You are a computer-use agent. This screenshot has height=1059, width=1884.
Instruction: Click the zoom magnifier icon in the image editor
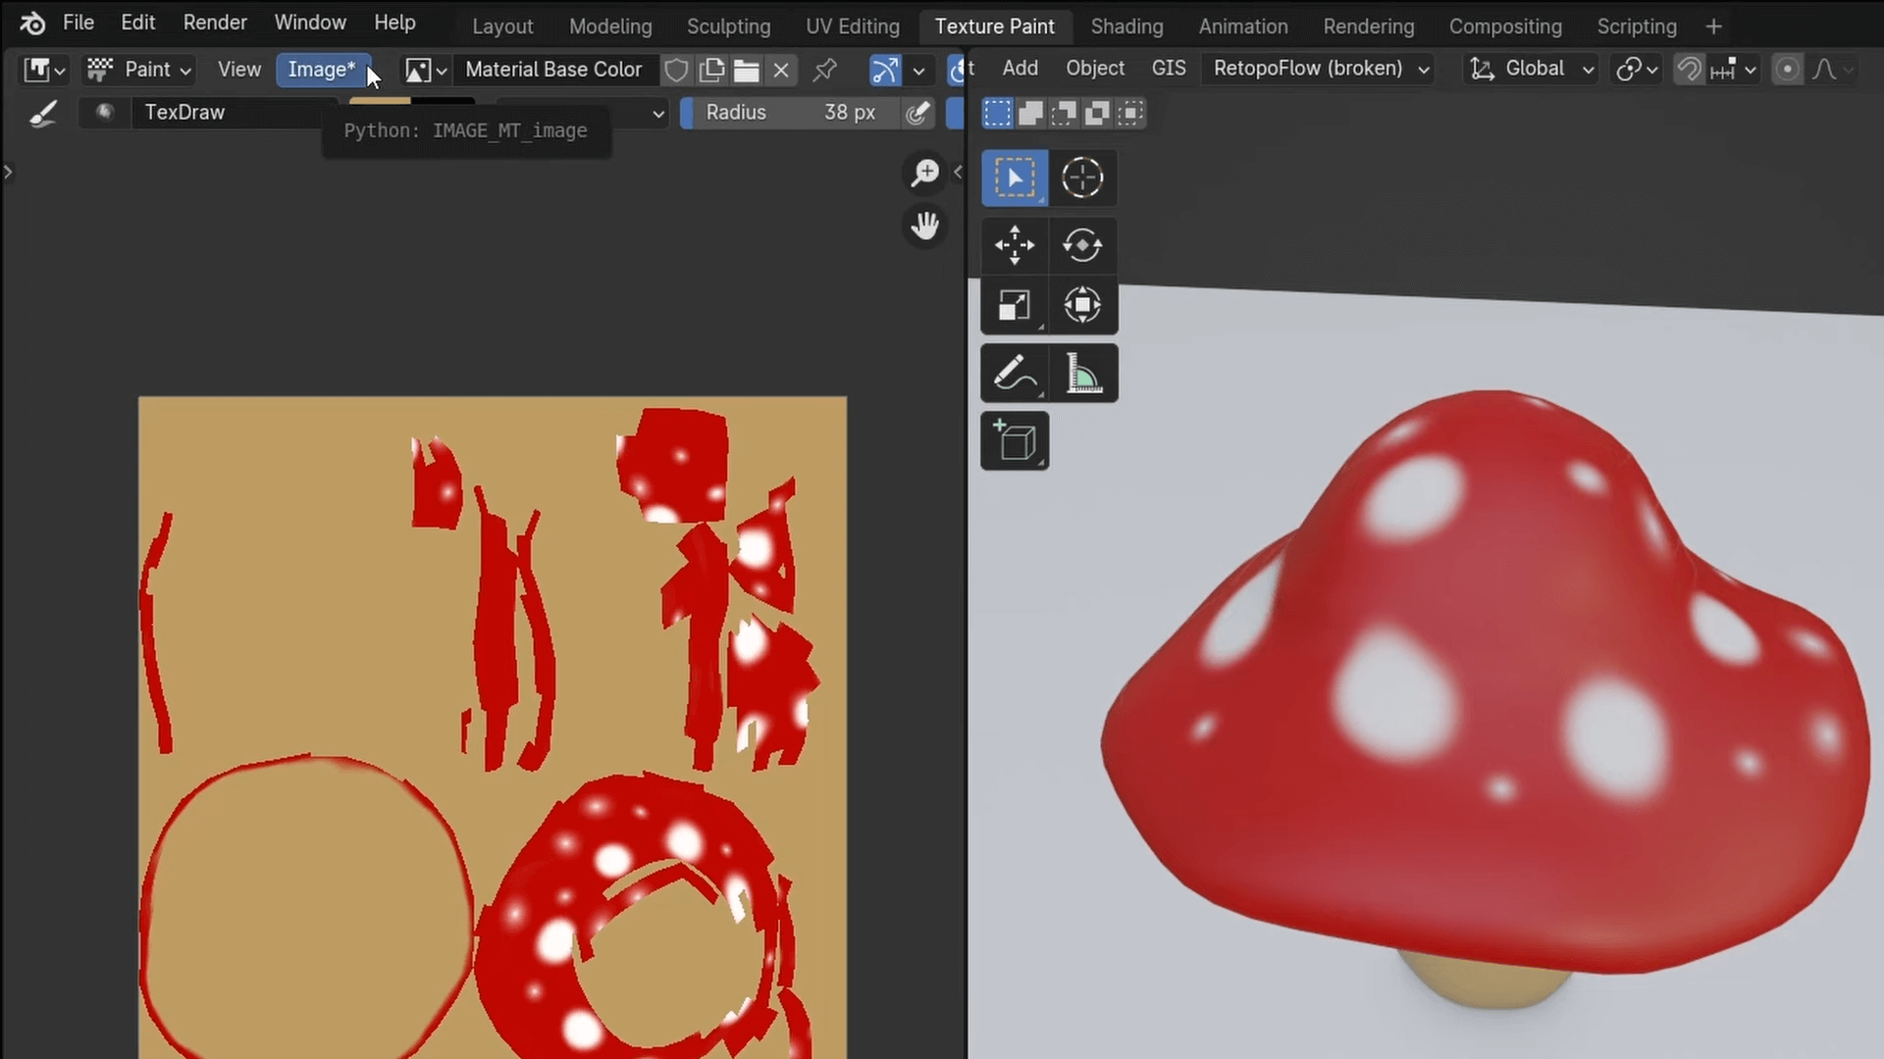(x=923, y=173)
